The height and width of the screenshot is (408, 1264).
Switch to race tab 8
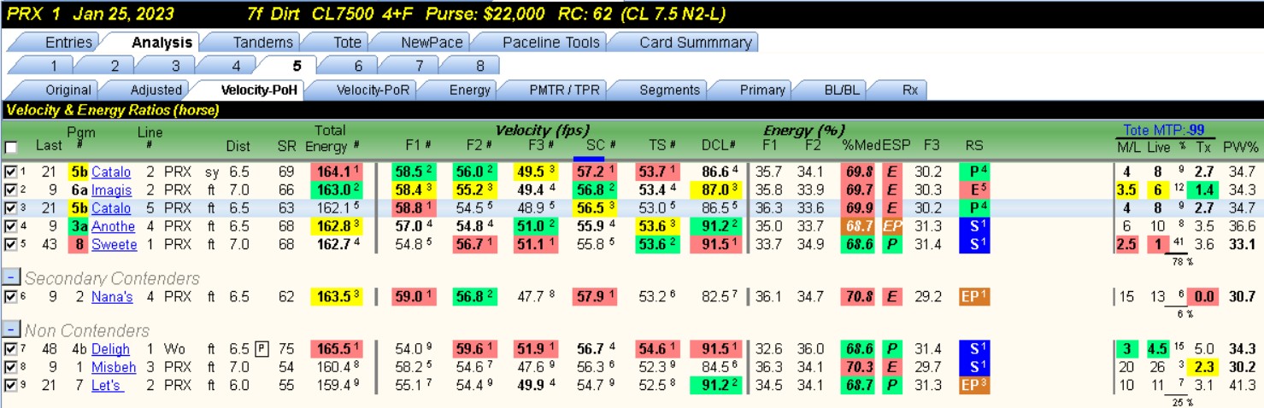[x=480, y=66]
